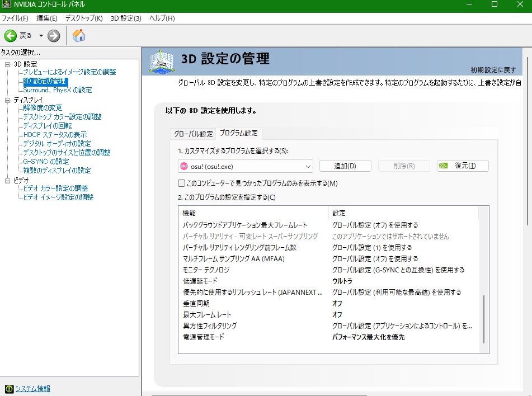Click the 初期設定に戻す link
532x396 pixels.
(x=493, y=70)
